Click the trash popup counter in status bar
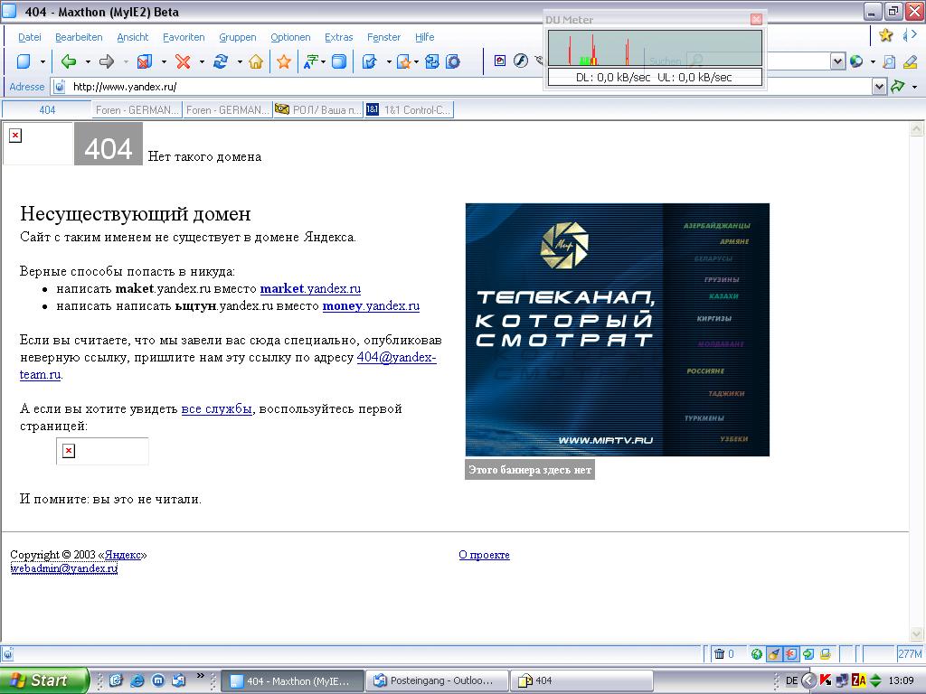 tap(723, 654)
